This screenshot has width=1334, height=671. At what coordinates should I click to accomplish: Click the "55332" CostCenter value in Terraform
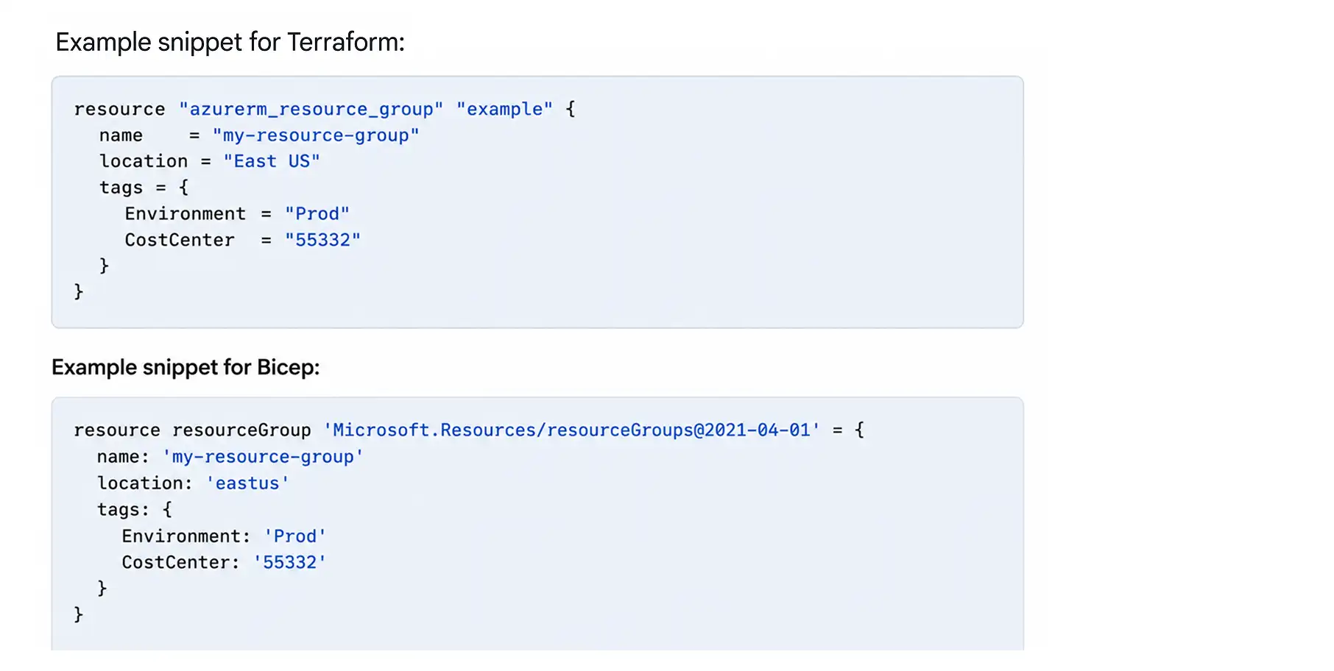point(322,240)
